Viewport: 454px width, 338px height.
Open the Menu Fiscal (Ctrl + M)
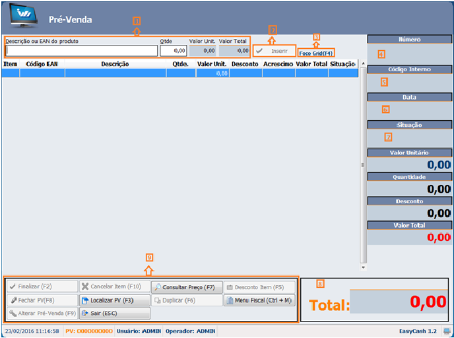tap(259, 300)
